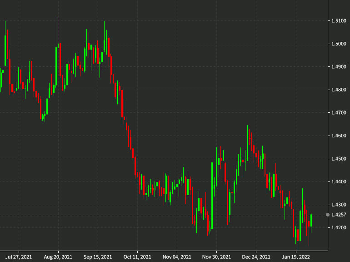Screen dimensions: 350x262
Task: Click the Dec 24, 2021 date label
Action: [256, 257]
